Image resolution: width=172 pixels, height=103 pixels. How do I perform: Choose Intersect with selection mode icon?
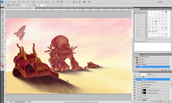13,5
